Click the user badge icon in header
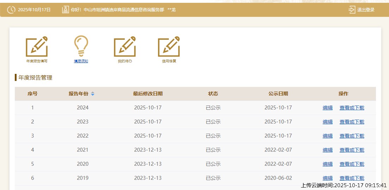This screenshot has height=190, width=389. point(66,10)
